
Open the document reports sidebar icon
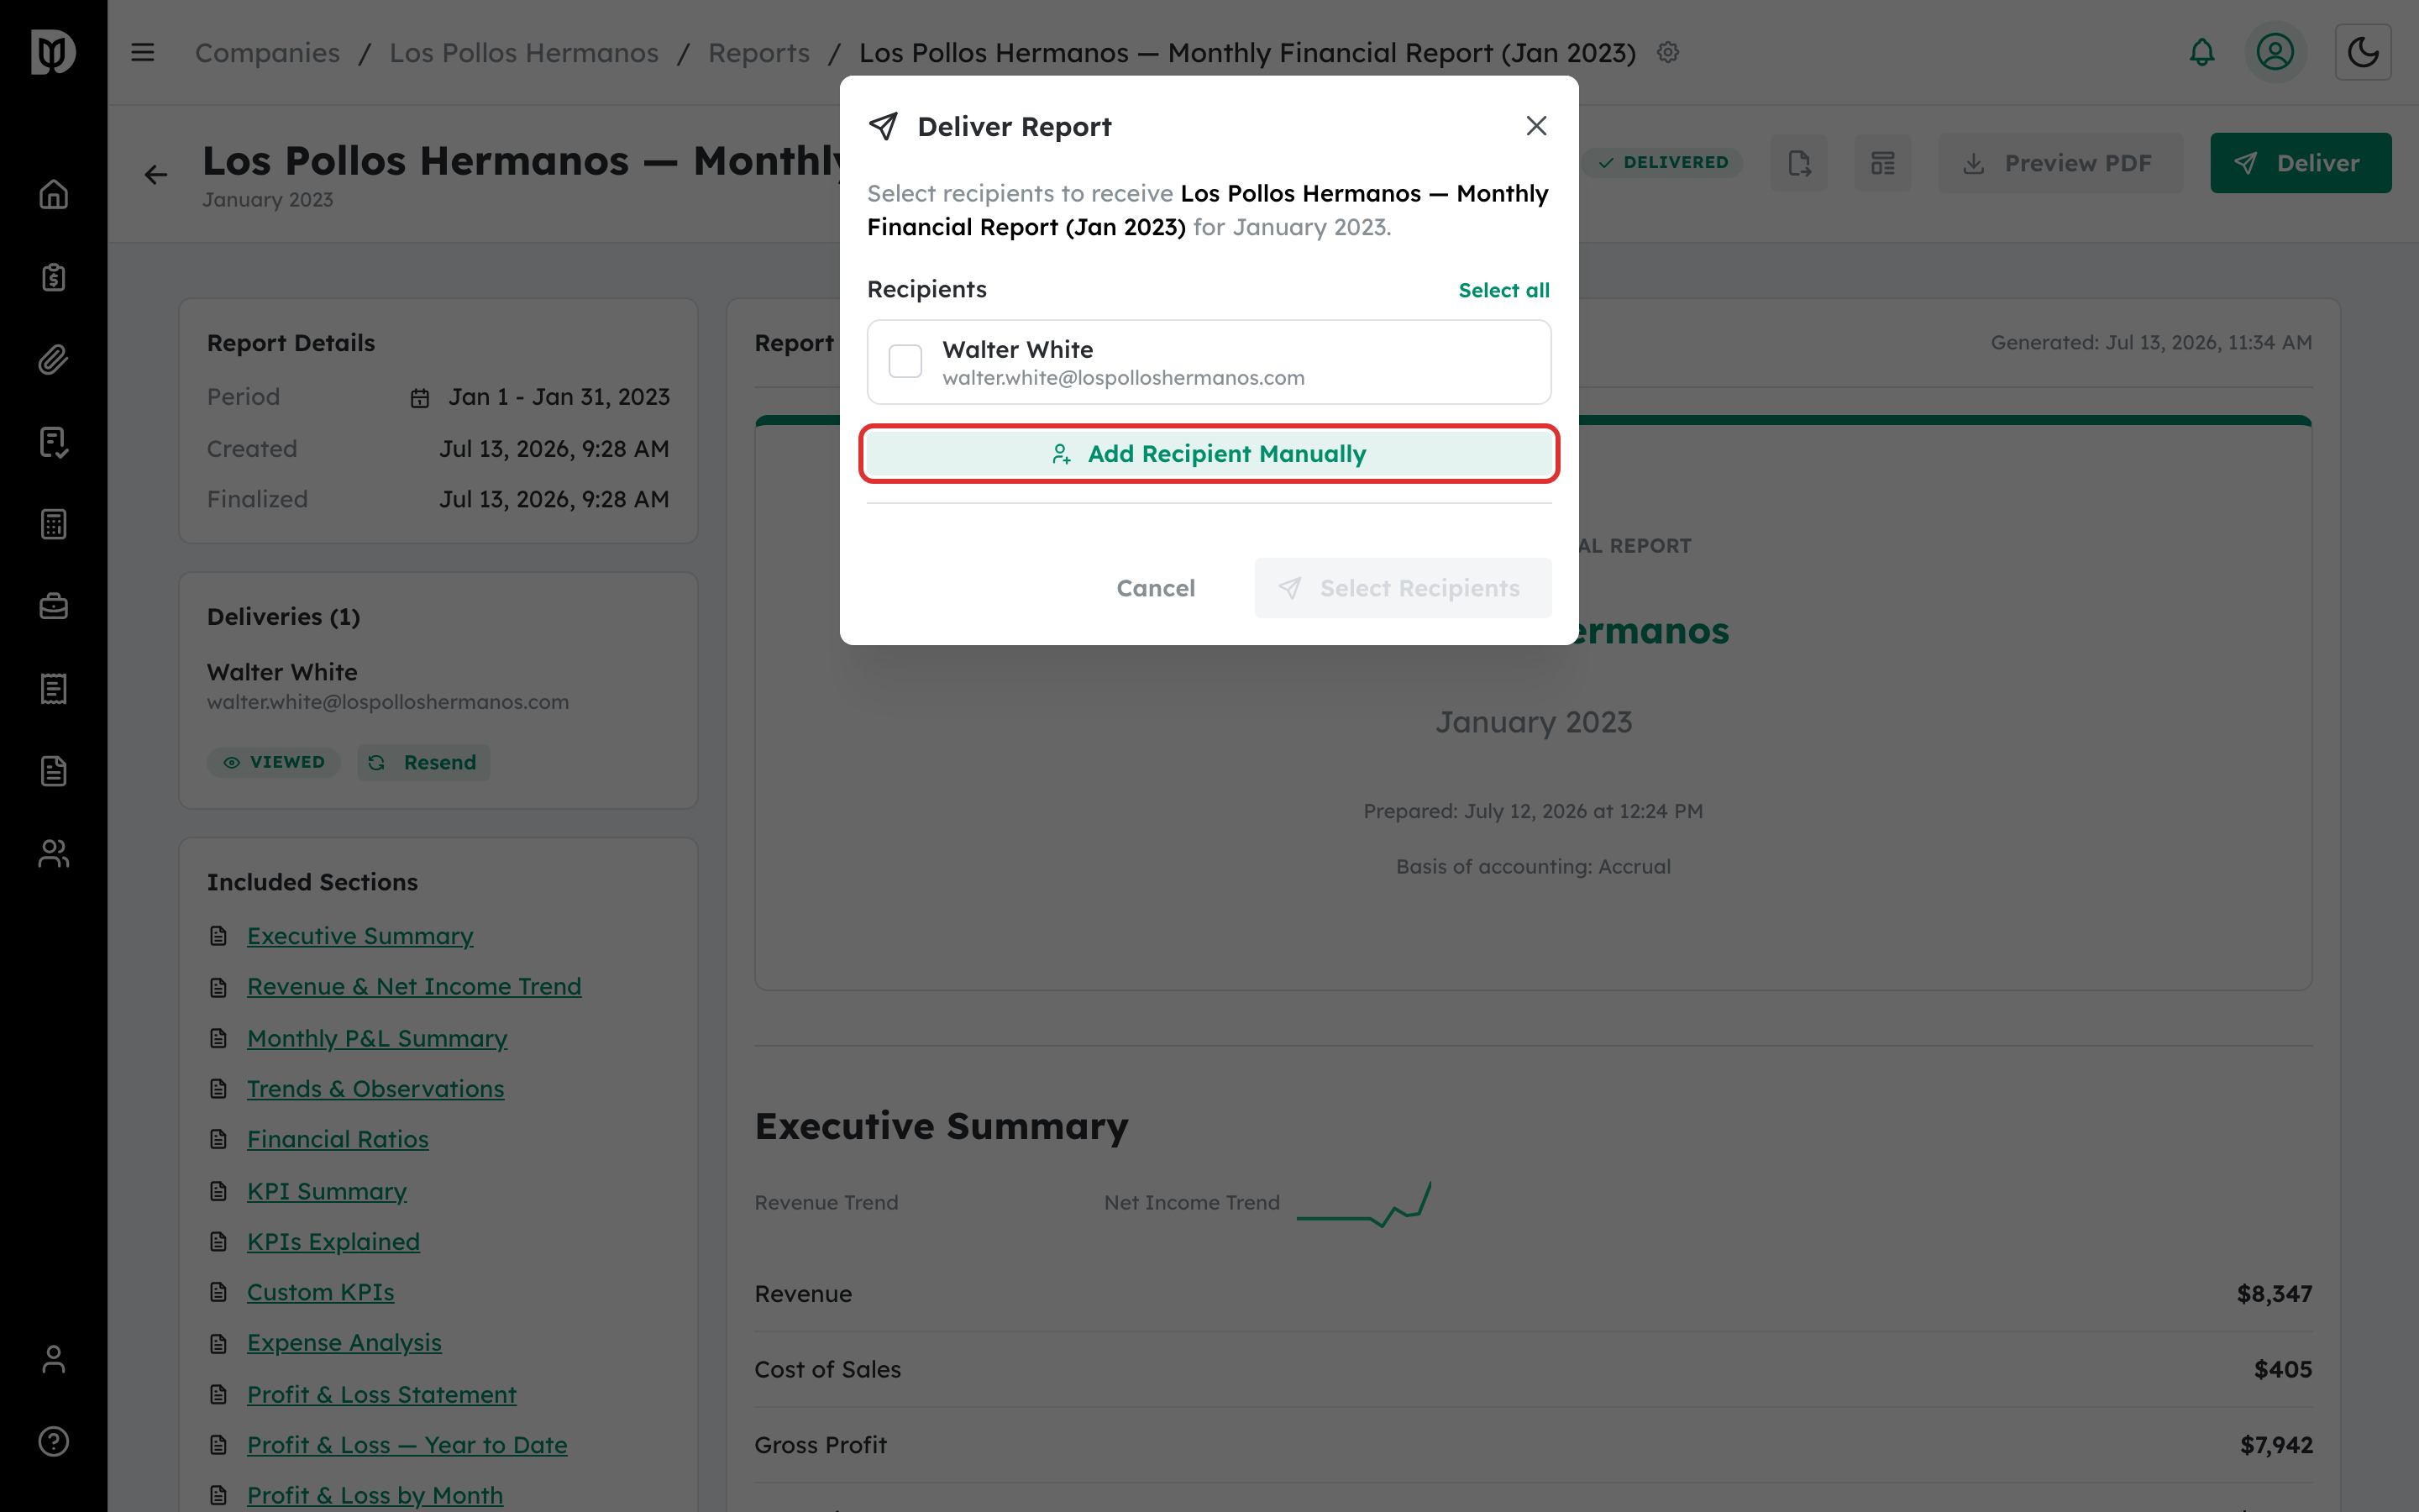pos(53,771)
